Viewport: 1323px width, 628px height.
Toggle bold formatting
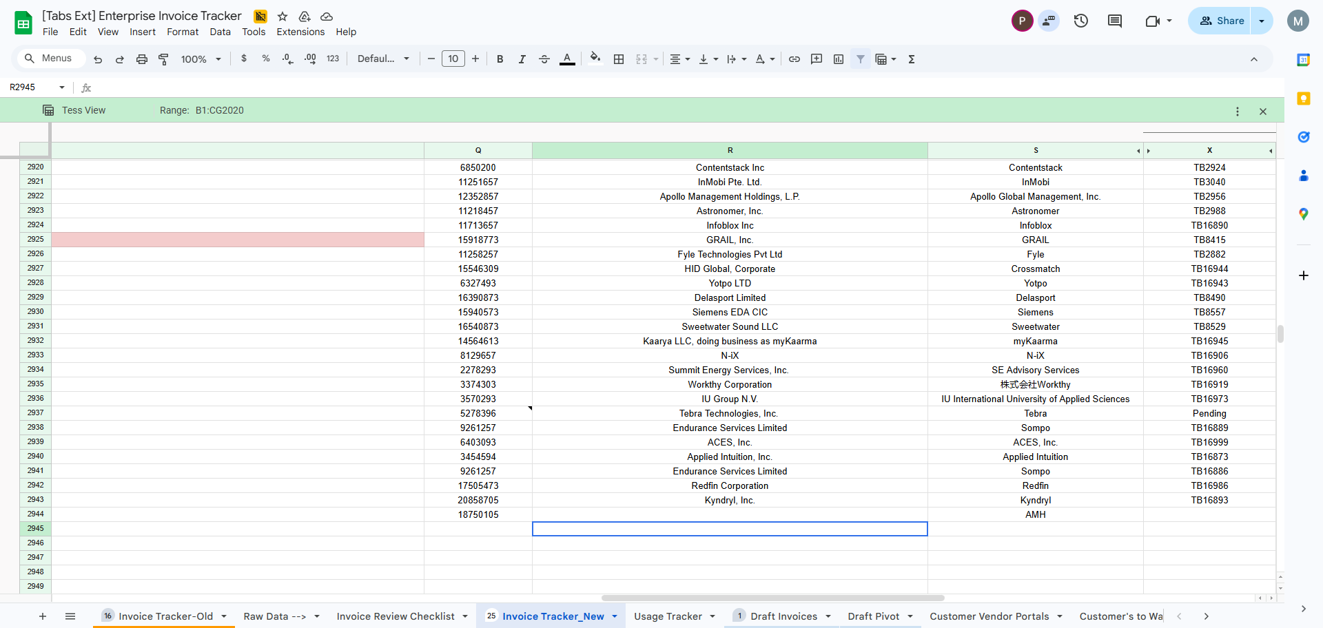(x=500, y=59)
